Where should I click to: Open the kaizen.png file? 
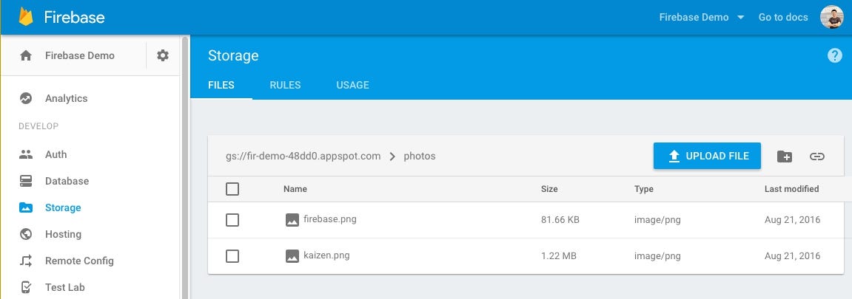pos(326,255)
